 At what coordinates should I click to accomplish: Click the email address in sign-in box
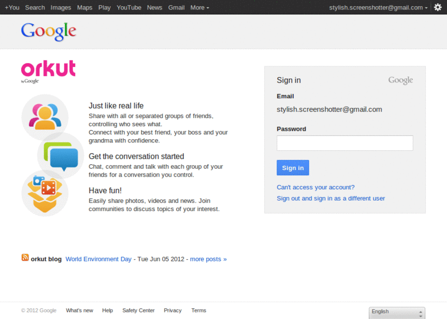[x=329, y=109]
